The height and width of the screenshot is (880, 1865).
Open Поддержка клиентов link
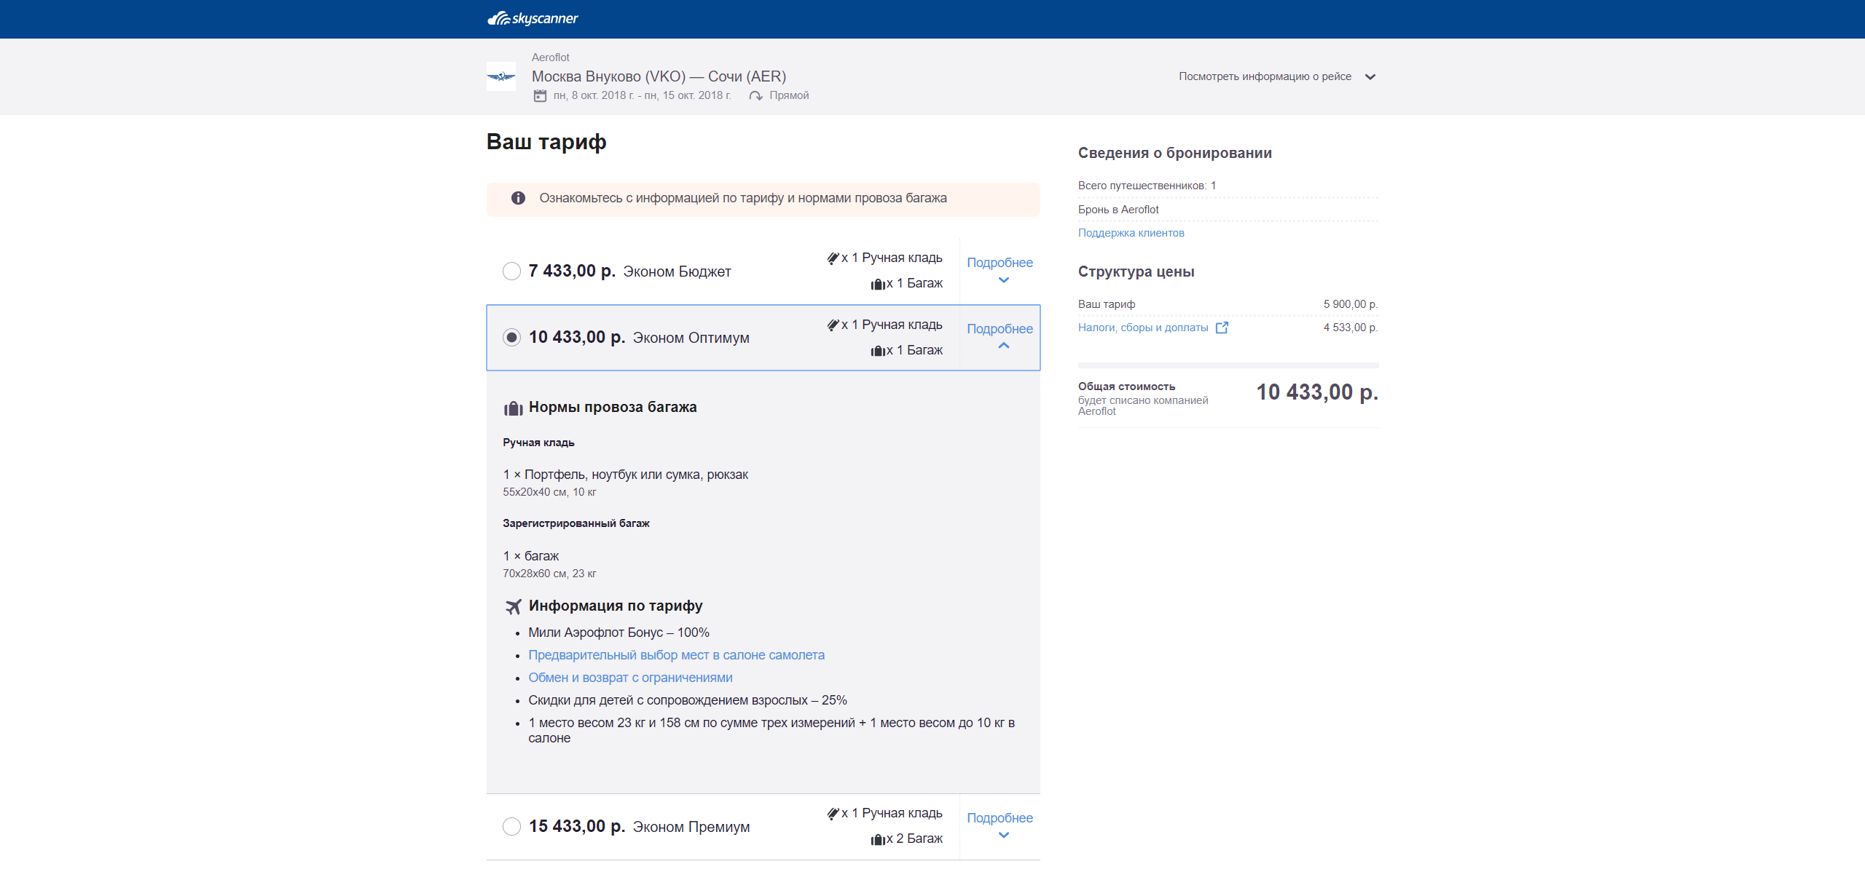(x=1131, y=233)
